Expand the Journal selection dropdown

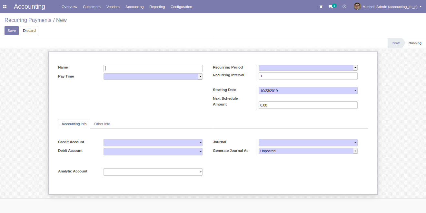coord(308,143)
